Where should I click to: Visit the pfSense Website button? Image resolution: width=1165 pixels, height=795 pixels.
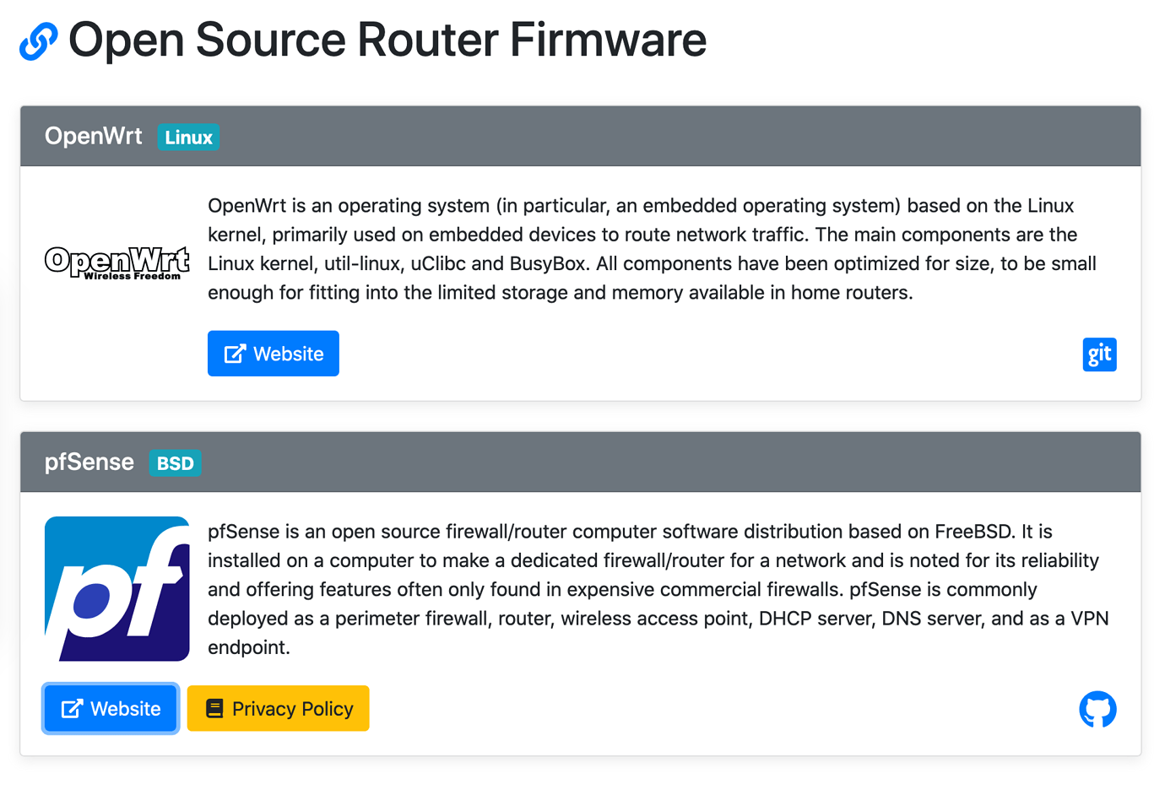111,709
